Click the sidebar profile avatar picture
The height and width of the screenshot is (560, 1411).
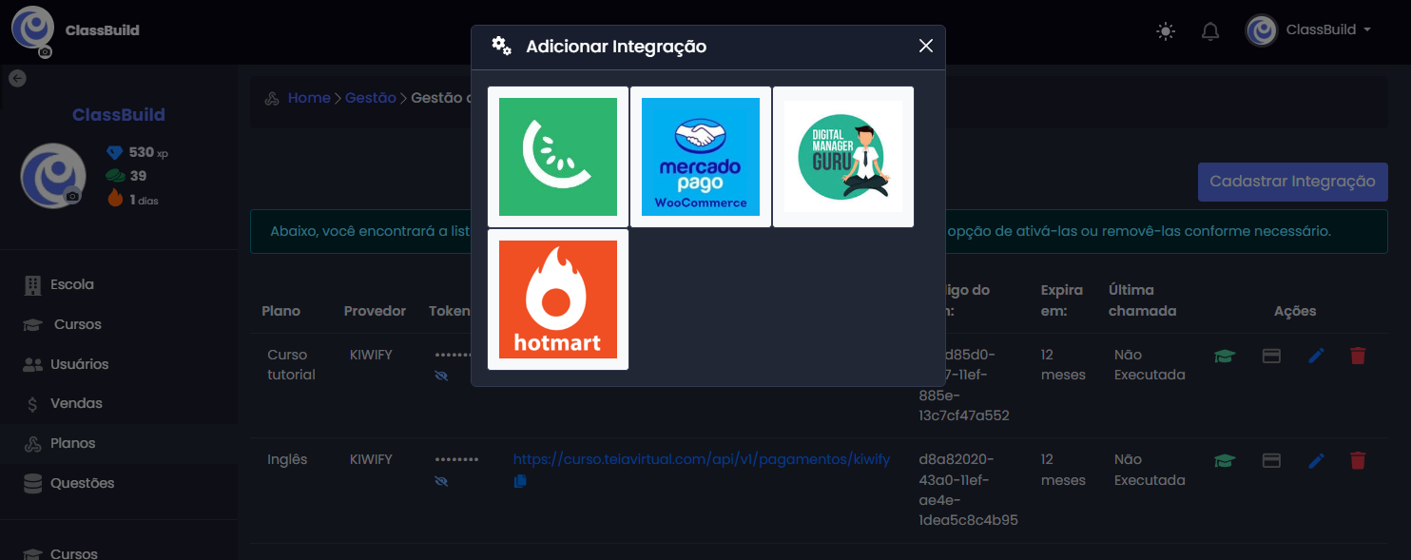pyautogui.click(x=53, y=176)
